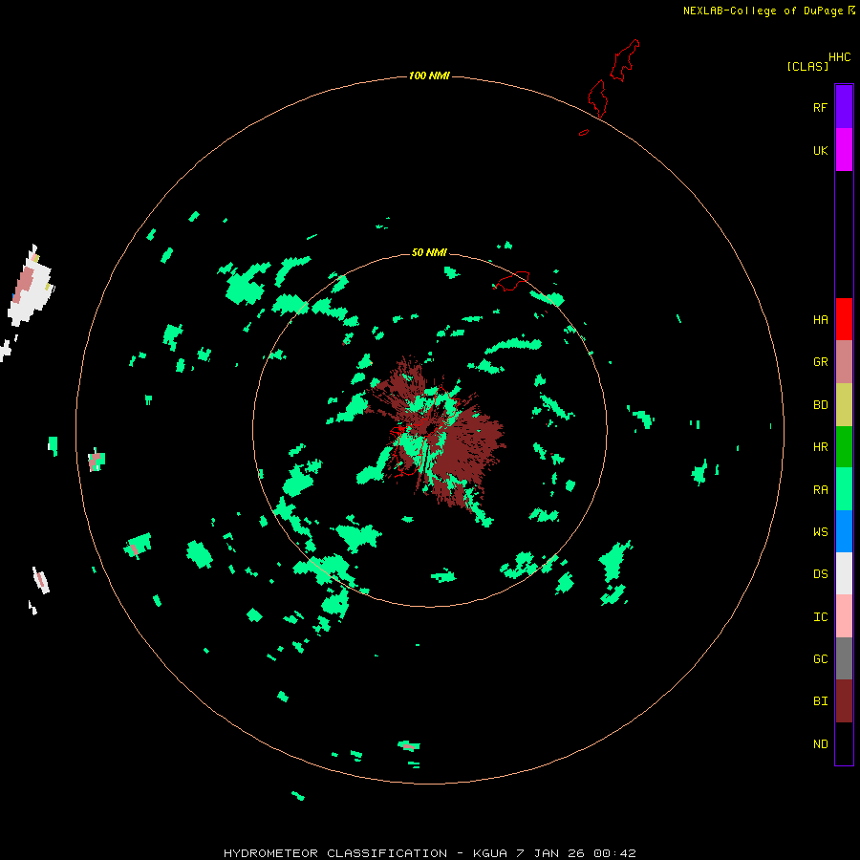Click the IC legend label
Viewport: 860px width, 860px height.
pos(820,616)
